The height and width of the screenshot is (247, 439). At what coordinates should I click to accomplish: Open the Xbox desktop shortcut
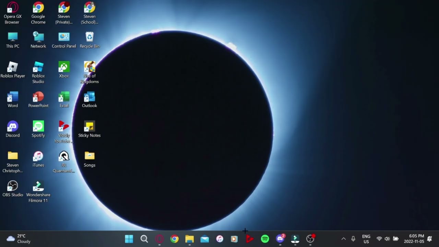pyautogui.click(x=64, y=70)
